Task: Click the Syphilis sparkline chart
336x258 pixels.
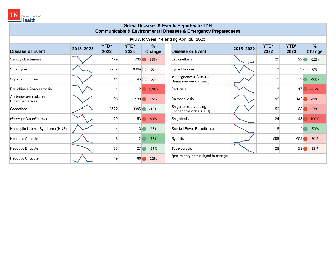Action: 244,138
